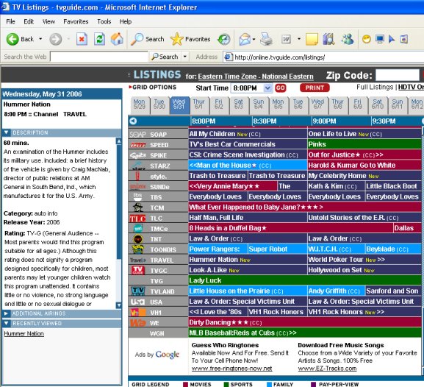Click the Zip Code input field
The image size is (424, 387).
[x=398, y=75]
